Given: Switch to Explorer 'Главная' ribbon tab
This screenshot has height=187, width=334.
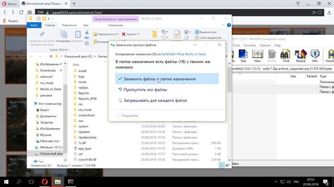Looking at the screenshot, I should [x=50, y=25].
